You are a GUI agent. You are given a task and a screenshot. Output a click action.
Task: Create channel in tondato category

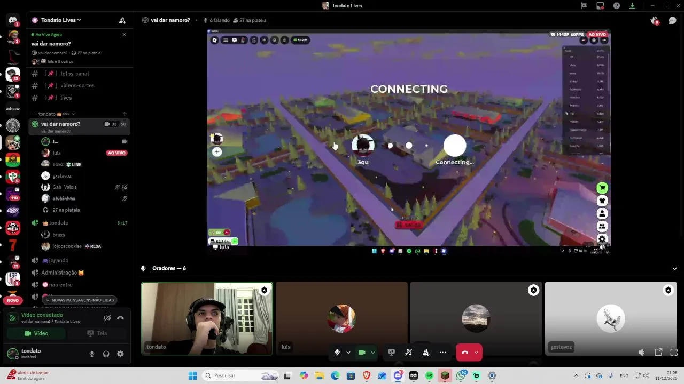click(x=125, y=114)
